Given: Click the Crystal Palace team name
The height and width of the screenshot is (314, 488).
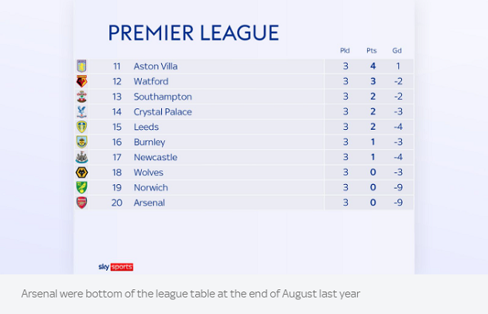Looking at the screenshot, I should pos(163,112).
